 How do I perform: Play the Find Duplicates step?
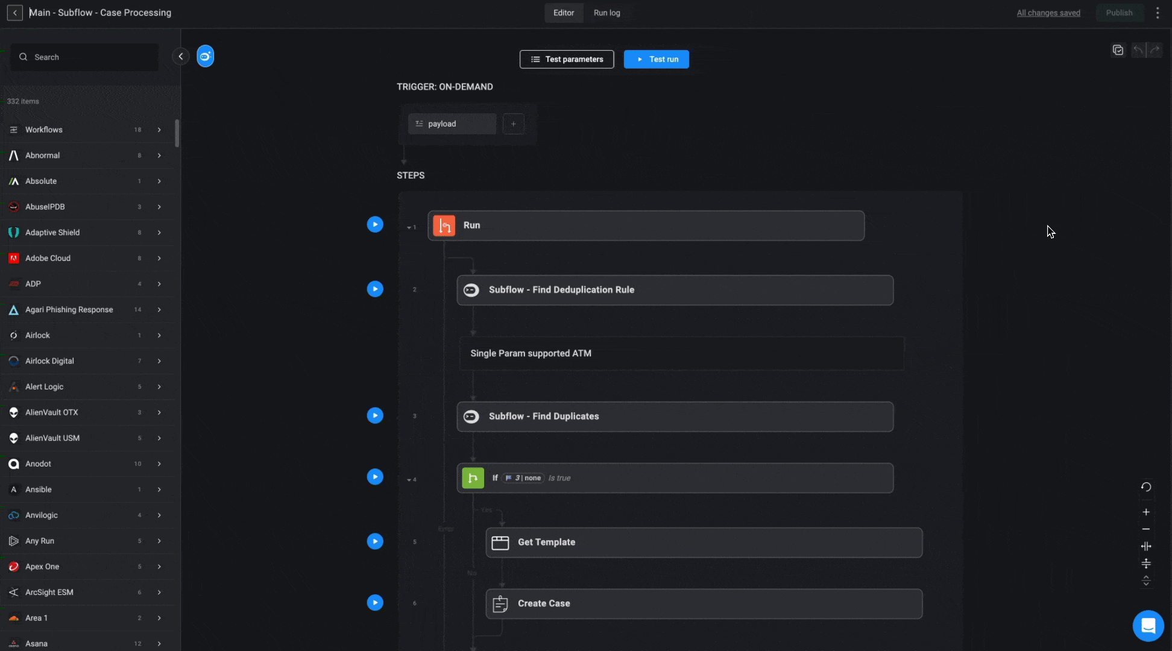375,415
